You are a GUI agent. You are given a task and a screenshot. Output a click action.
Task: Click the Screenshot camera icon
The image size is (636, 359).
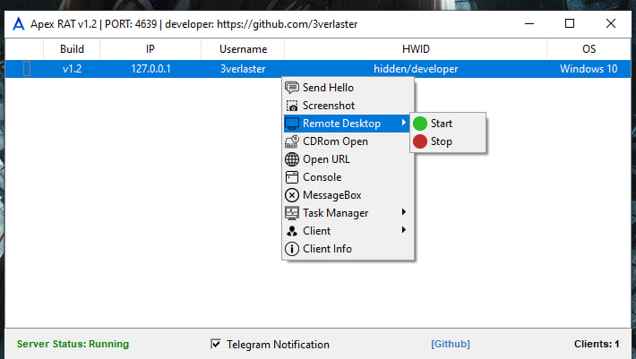[x=292, y=106]
